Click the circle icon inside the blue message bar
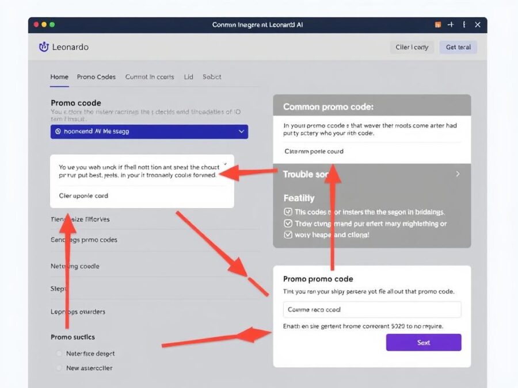The height and width of the screenshot is (388, 518). [x=58, y=132]
